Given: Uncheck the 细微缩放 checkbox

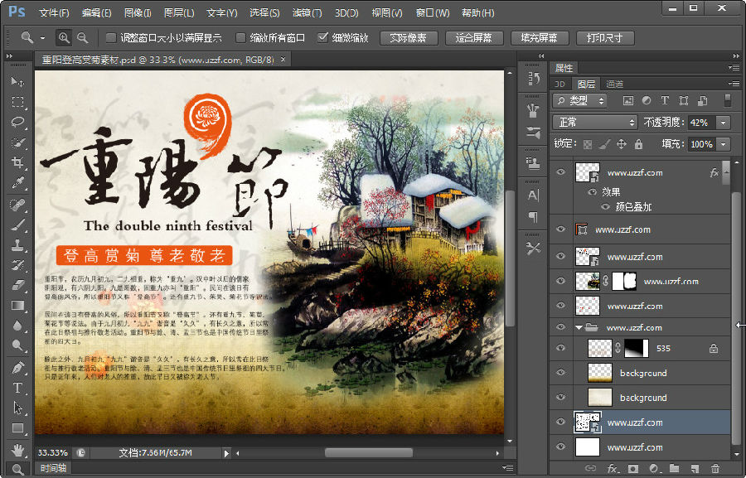Looking at the screenshot, I should tap(322, 38).
